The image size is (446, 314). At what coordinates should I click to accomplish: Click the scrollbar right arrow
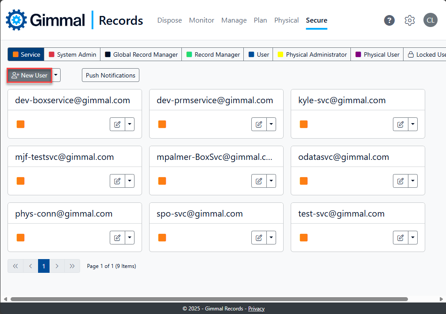pyautogui.click(x=441, y=299)
